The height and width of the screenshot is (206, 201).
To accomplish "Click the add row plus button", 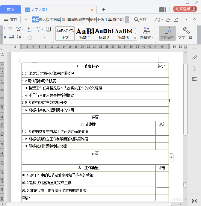I will [x=171, y=157].
